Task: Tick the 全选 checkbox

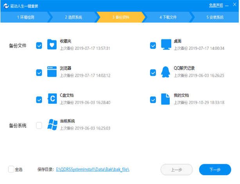Action: [x=11, y=169]
